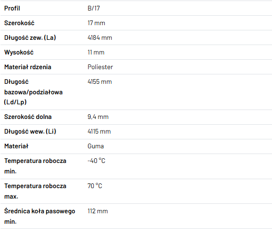Screen dimensions: 272x229
Task: Click the Długość bazowa/podziałowa (Ld/Lp) label
Action: click(x=34, y=92)
